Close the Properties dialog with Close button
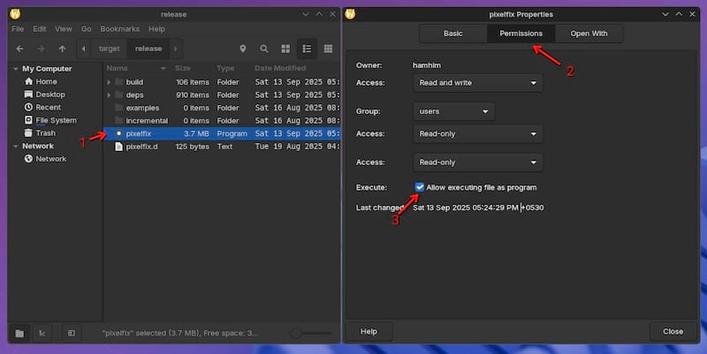The image size is (707, 354). tap(673, 331)
